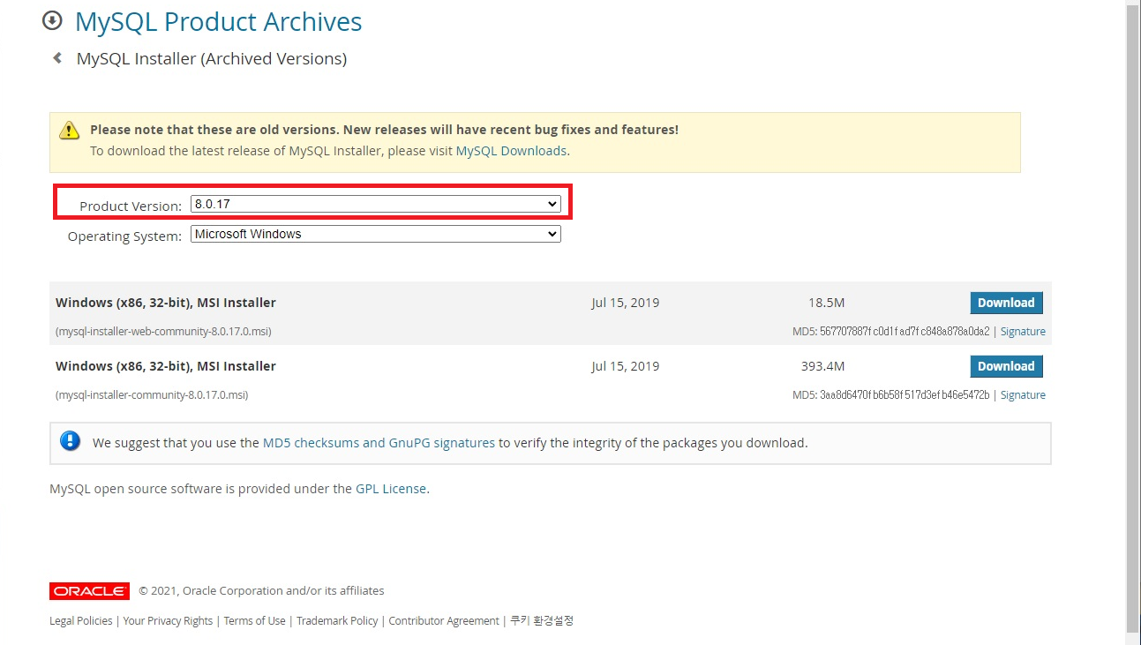Select filename mysql-installer-web-community-8.0.17.0.msi
Screen dimensions: 1141x645
pyautogui.click(x=163, y=332)
